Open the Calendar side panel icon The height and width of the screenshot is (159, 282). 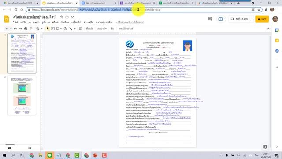click(x=277, y=30)
